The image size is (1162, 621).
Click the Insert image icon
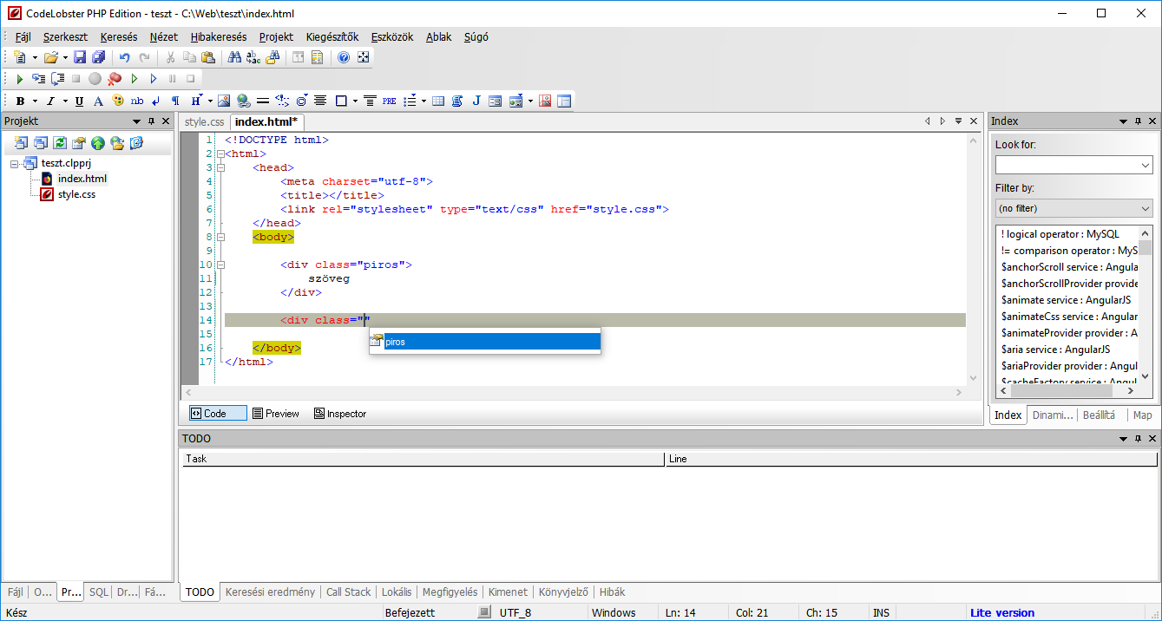coord(224,101)
